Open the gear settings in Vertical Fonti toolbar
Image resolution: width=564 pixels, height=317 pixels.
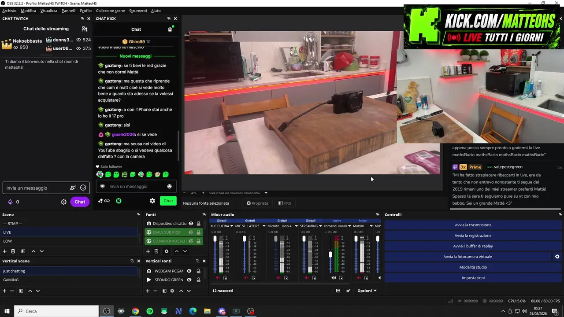172,291
